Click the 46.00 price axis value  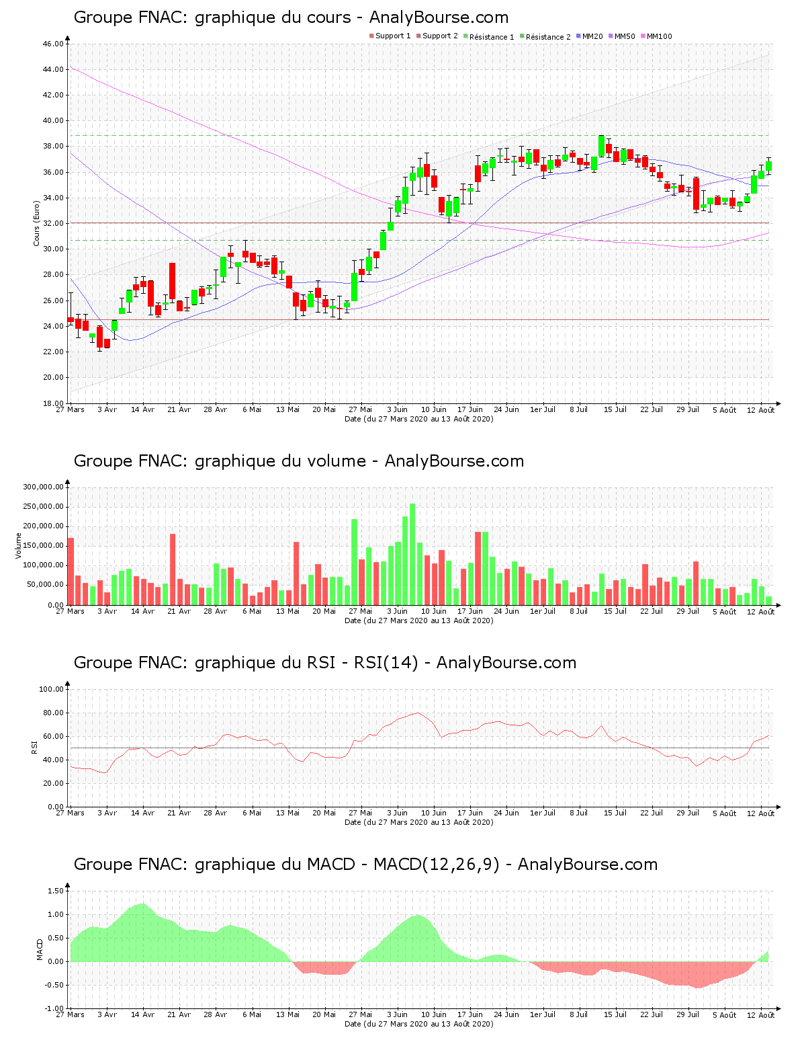(x=52, y=44)
